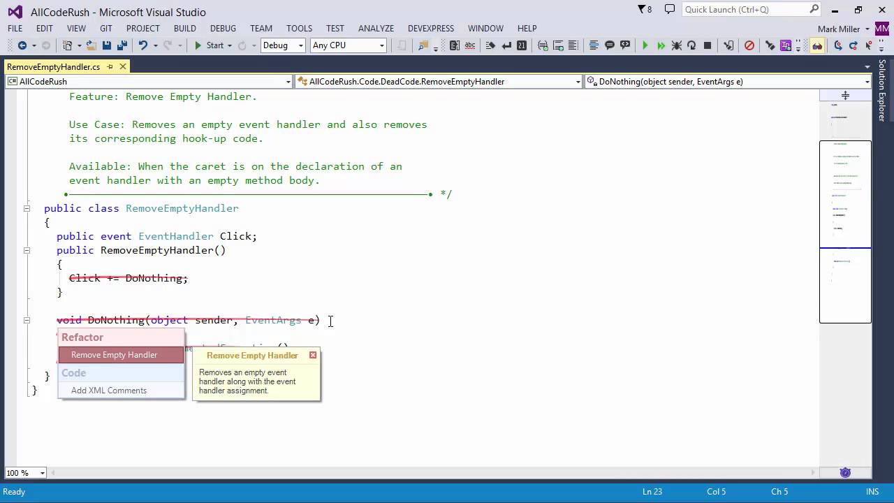
Task: Collapse the DoNothing method outline
Action: (27, 320)
